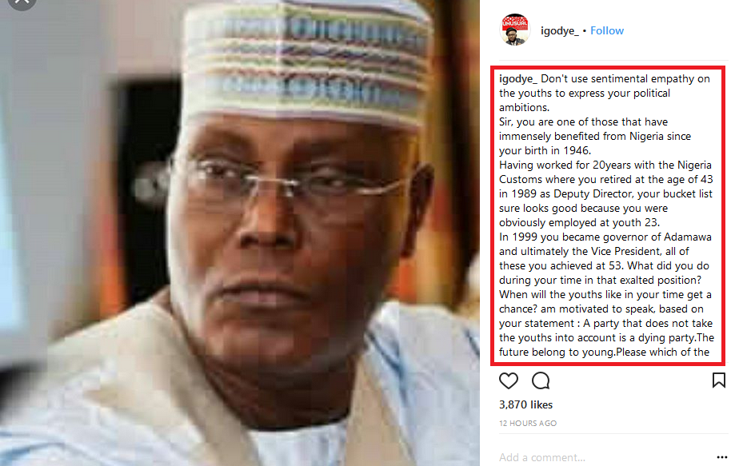731x466 pixels.
Task: Open more options via the three dots
Action: [721, 457]
